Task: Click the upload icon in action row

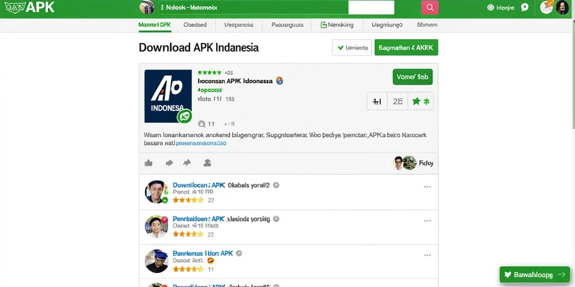Action: 207,163
